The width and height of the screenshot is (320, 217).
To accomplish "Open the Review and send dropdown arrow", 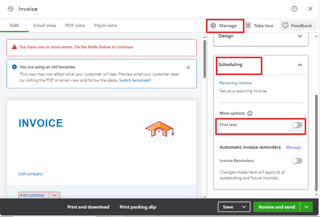I will click(x=306, y=207).
